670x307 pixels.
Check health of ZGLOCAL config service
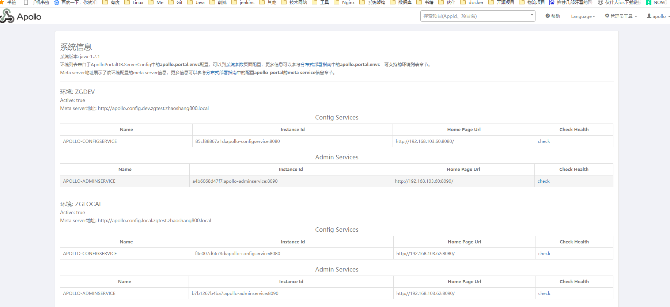tap(544, 254)
